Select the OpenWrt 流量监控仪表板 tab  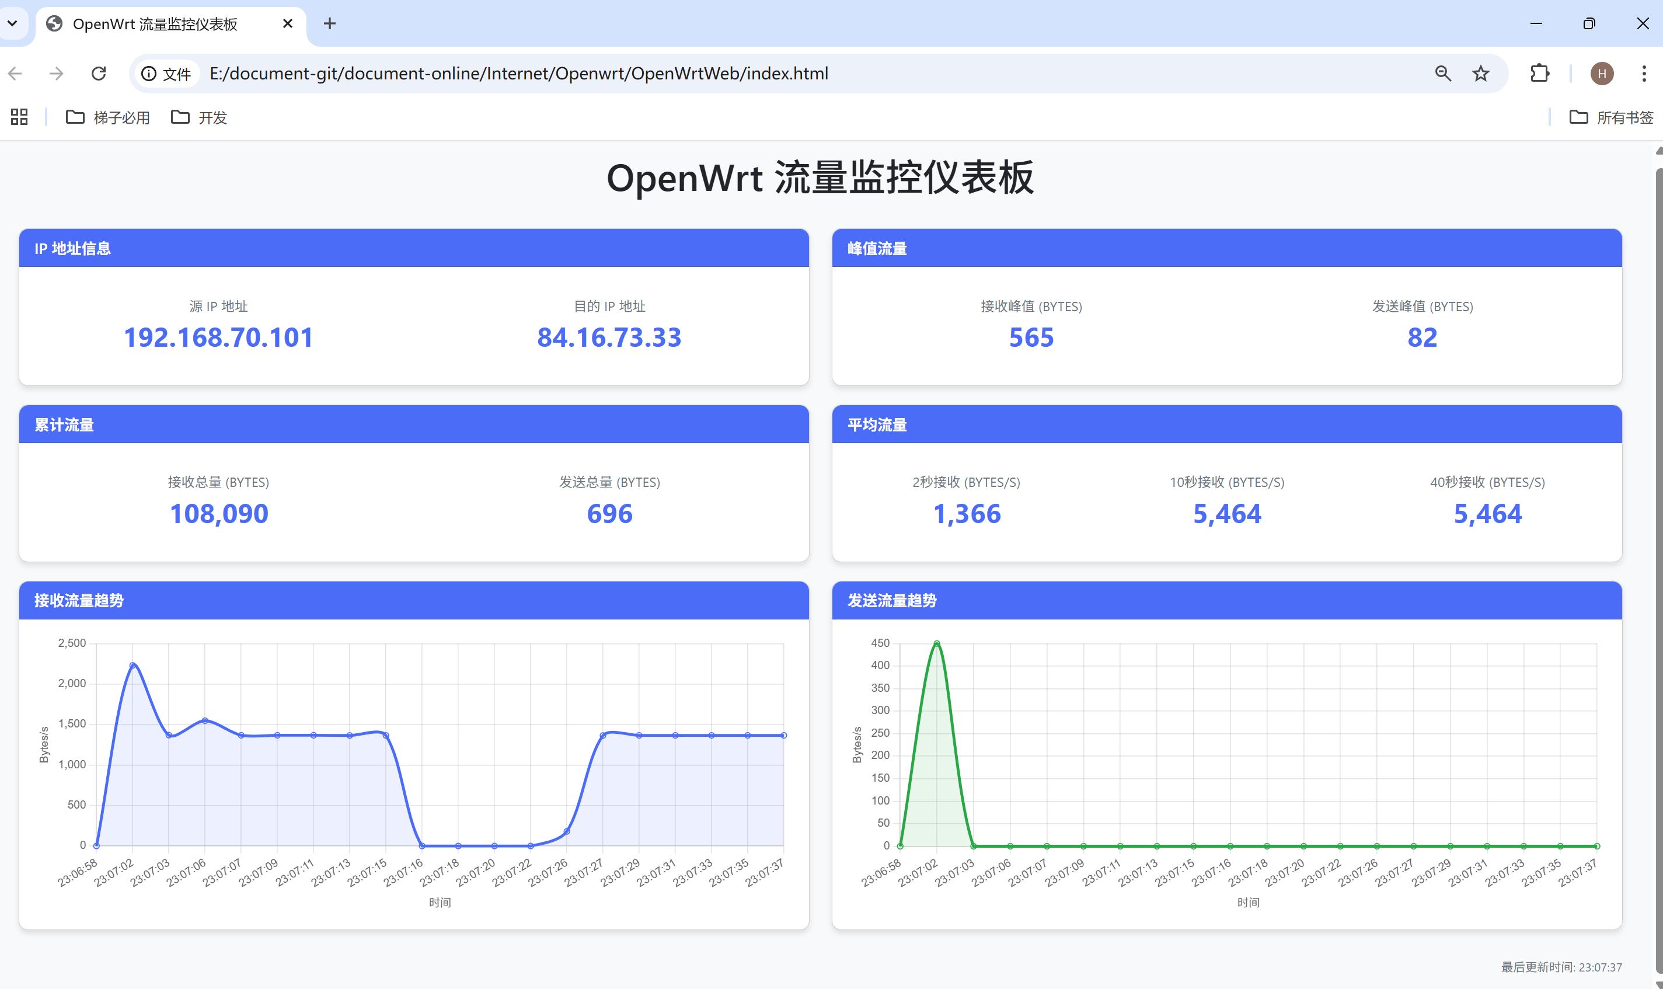tap(171, 24)
